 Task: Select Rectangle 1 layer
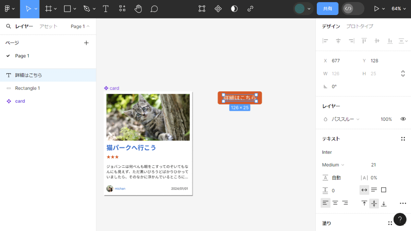pos(48,88)
